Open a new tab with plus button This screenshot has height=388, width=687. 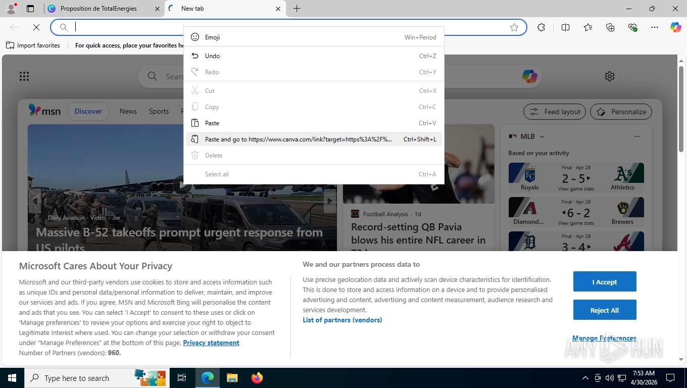coord(297,9)
